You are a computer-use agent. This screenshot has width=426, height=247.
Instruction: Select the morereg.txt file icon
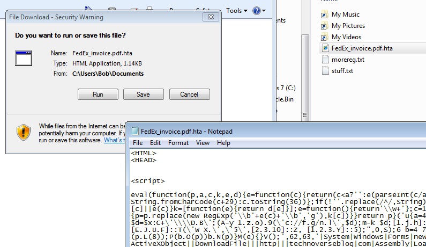tap(325, 60)
